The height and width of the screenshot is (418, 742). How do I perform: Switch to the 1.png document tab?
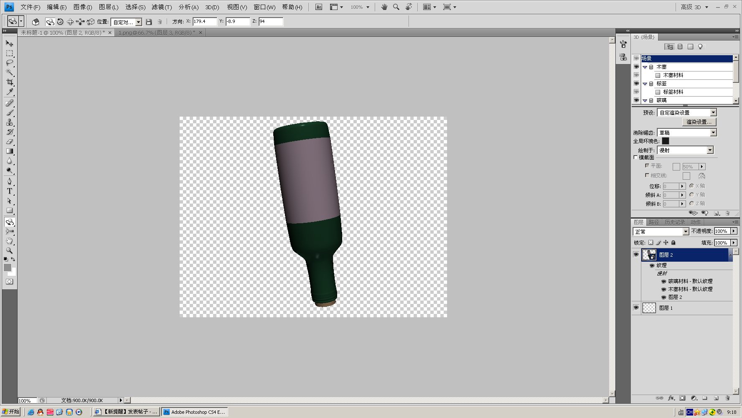(157, 33)
